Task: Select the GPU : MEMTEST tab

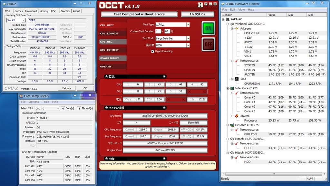Action: click(113, 50)
